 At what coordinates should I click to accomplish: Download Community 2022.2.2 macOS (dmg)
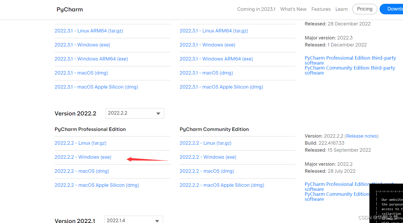coord(207,171)
